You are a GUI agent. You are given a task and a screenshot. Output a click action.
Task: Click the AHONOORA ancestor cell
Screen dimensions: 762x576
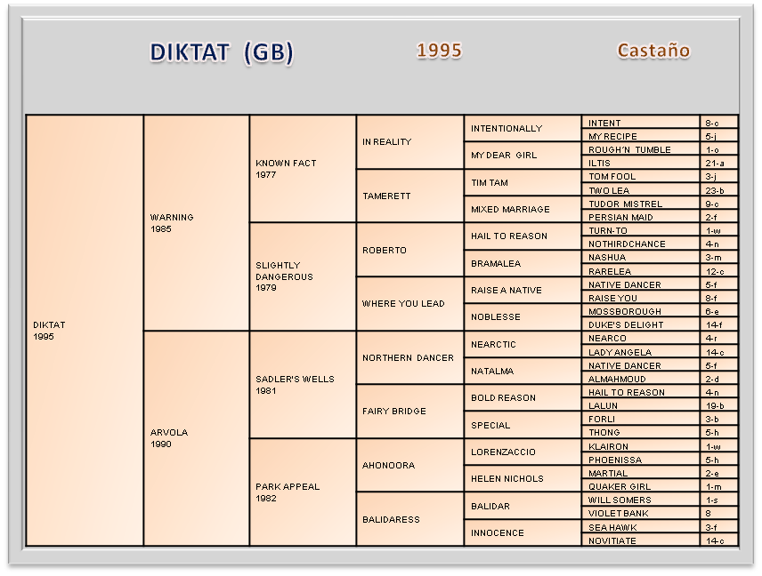[409, 465]
